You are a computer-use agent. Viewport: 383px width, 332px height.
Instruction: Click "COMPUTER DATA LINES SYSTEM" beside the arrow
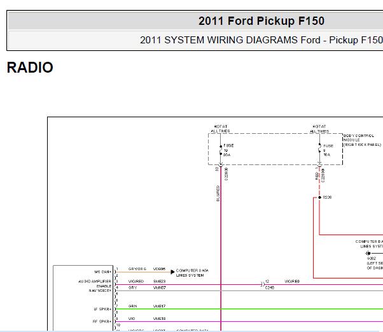(192, 273)
